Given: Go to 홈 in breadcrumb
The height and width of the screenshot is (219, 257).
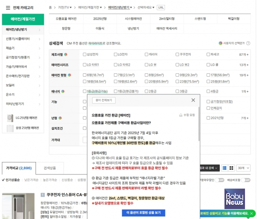Looking at the screenshot, I should pos(50,8).
